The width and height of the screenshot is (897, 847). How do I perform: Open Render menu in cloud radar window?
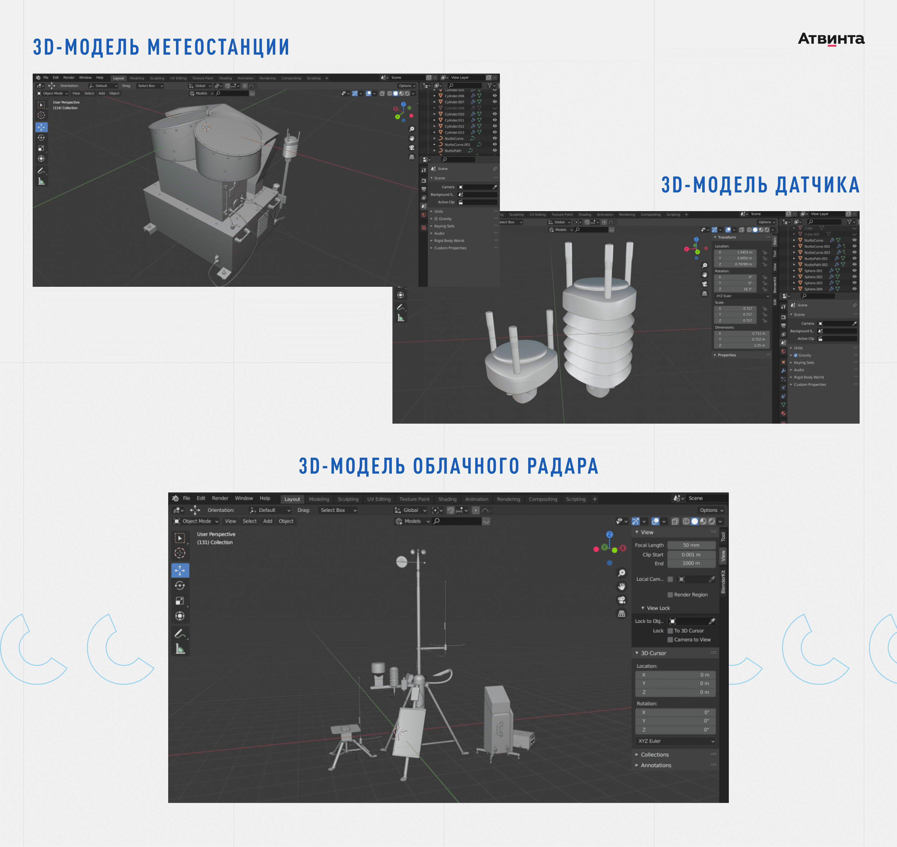[x=220, y=499]
